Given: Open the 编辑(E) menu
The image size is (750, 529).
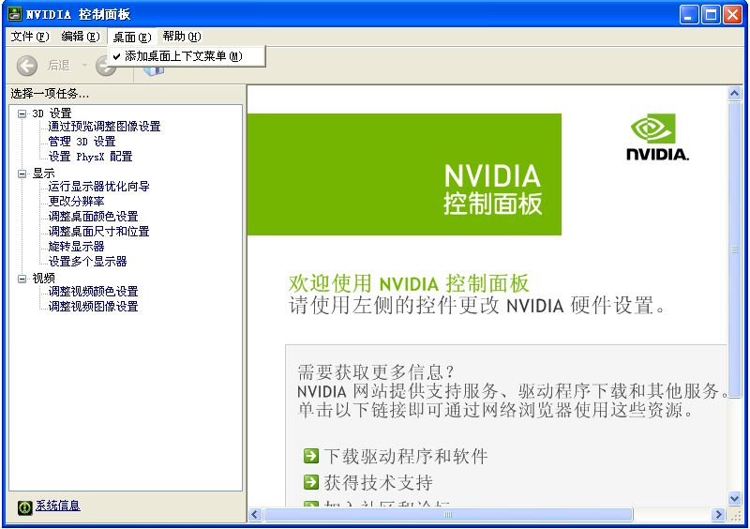Looking at the screenshot, I should pyautogui.click(x=81, y=37).
